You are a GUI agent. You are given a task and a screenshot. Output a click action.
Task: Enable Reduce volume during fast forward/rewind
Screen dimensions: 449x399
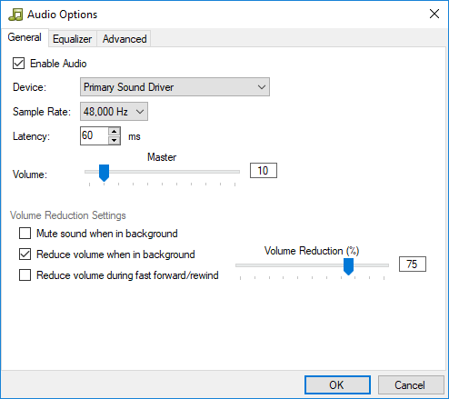pyautogui.click(x=25, y=275)
